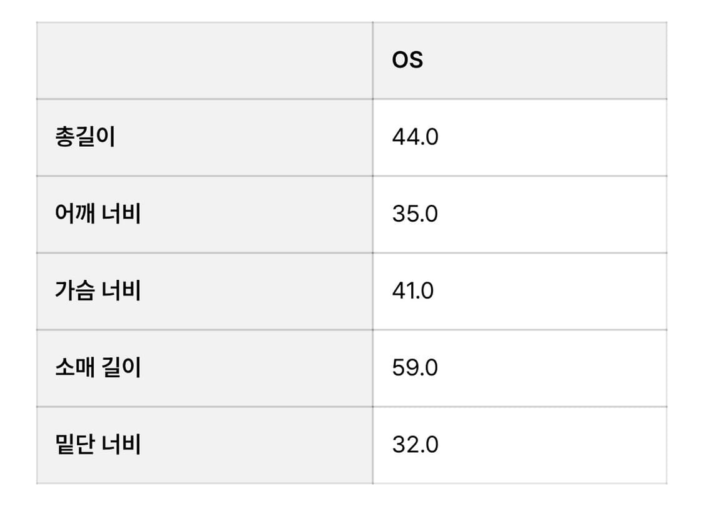Click the border between 소매 길이 and 밑단 너비 rows
This screenshot has width=703, height=519.
pos(351,407)
